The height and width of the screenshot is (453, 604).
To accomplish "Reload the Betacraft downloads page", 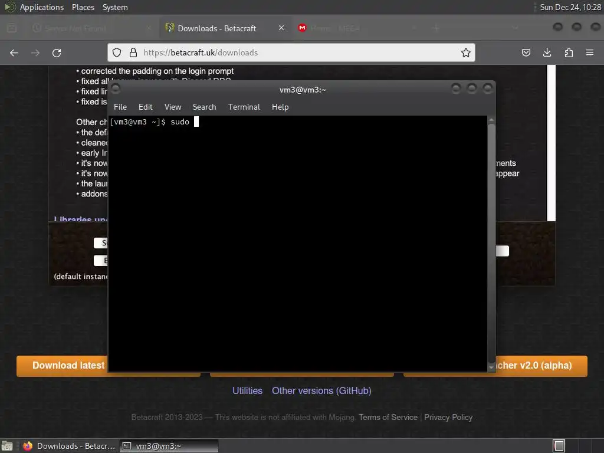I will 57,52.
